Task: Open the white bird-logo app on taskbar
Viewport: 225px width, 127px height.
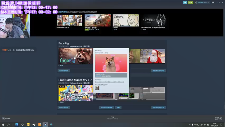Action: (34, 124)
